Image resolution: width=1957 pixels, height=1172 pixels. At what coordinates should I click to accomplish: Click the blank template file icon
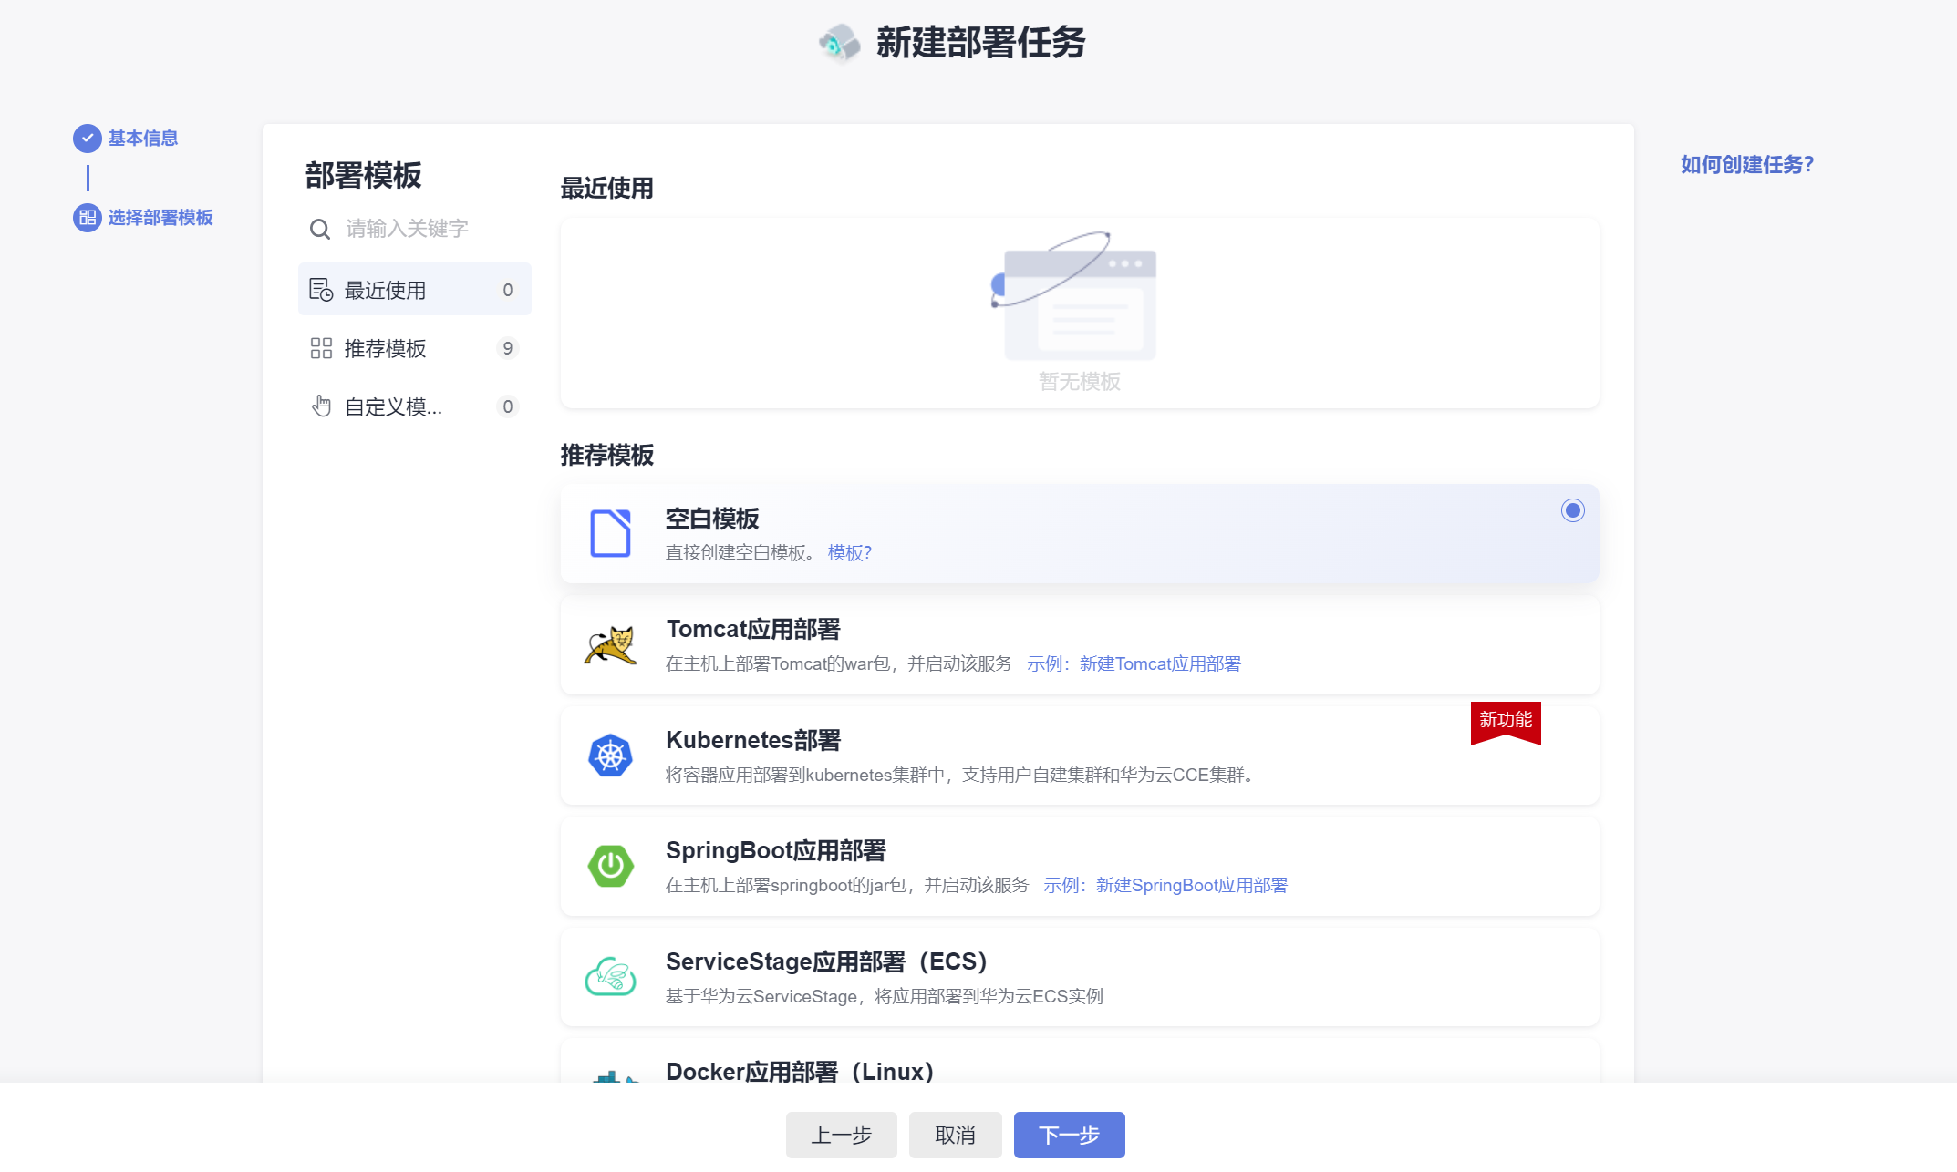610,533
